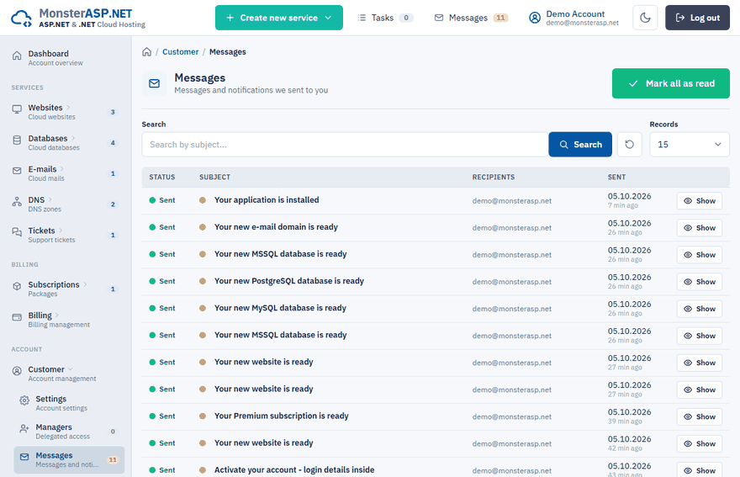This screenshot has width=740, height=477.
Task: Open Demo Account profile link
Action: (x=573, y=18)
